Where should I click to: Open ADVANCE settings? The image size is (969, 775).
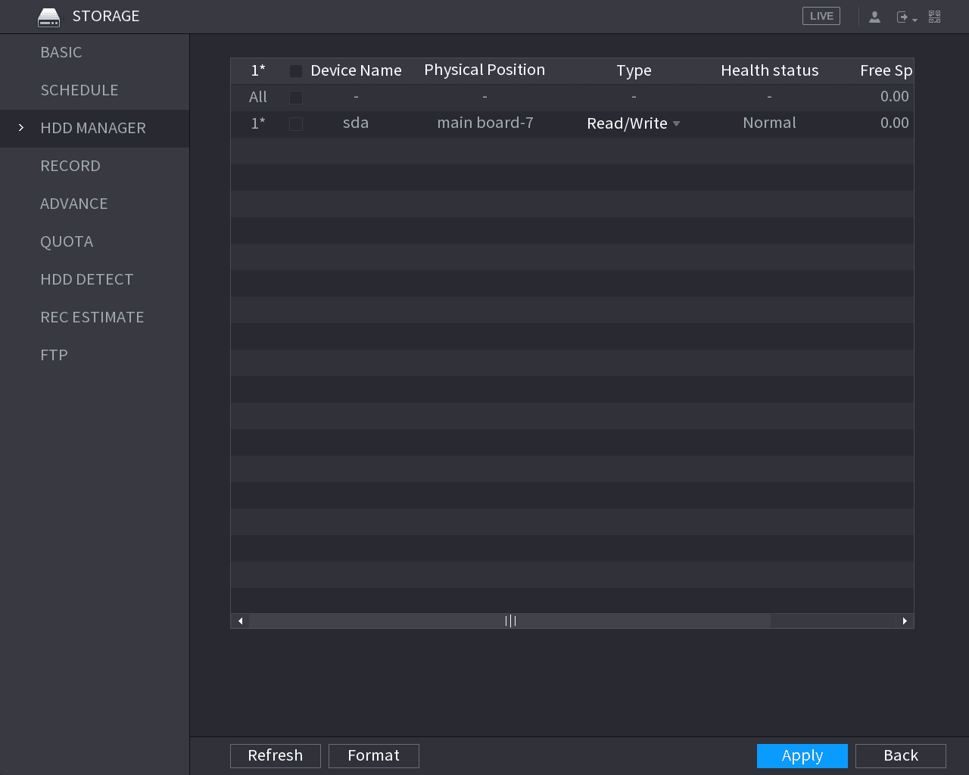95,204
